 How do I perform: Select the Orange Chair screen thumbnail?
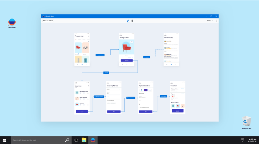127,50
